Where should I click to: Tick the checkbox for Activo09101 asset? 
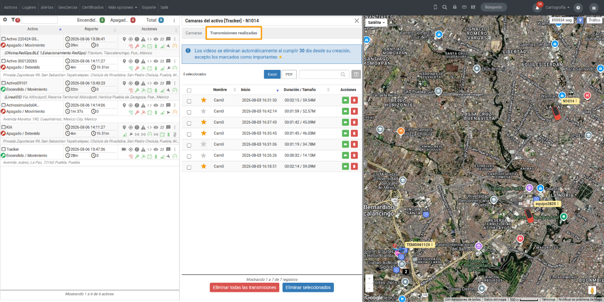(x=4, y=83)
